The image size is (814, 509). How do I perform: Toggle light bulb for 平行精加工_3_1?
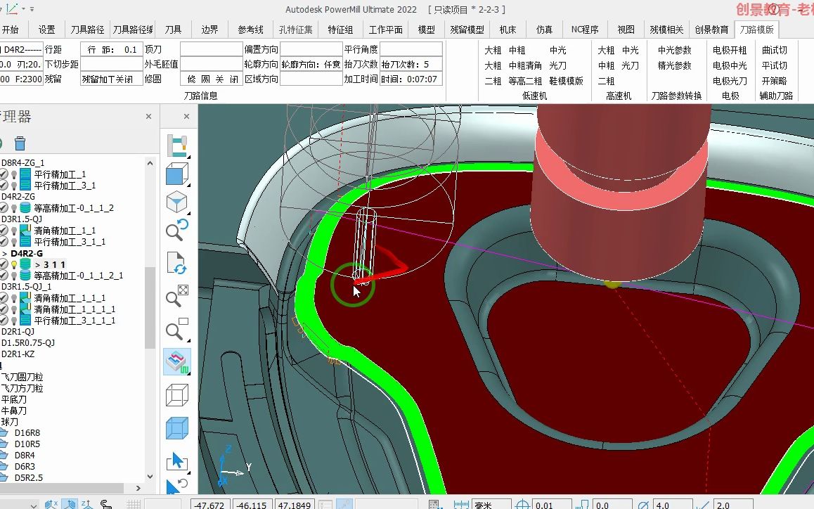tap(14, 186)
